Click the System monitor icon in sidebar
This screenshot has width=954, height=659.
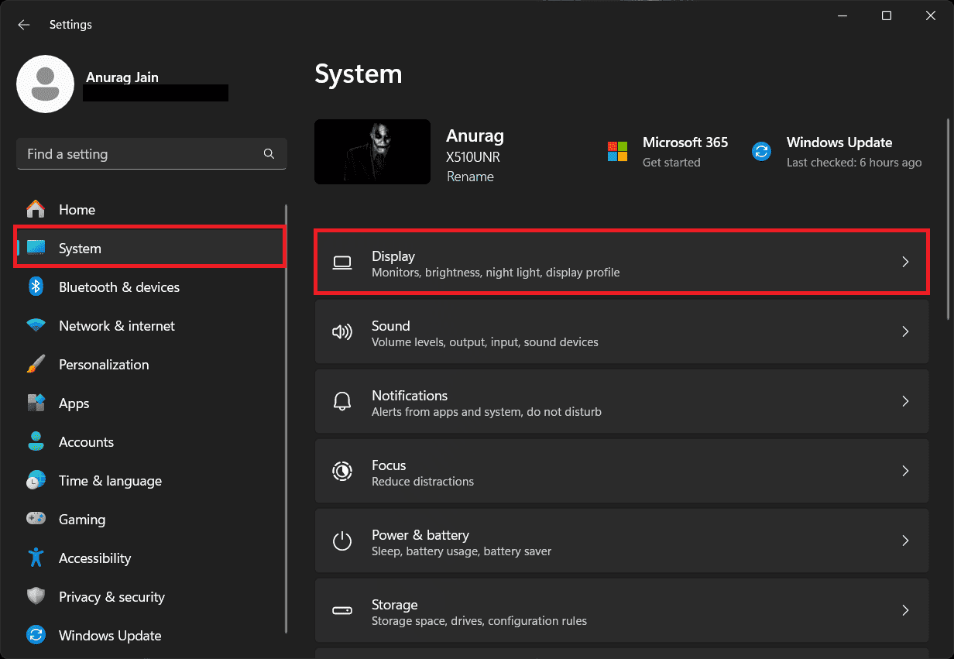point(36,248)
